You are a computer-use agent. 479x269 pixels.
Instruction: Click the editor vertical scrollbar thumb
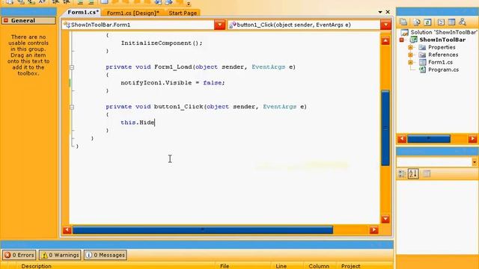pyautogui.click(x=385, y=128)
